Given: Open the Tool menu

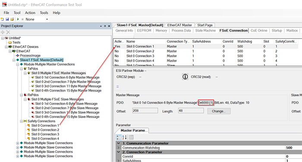Looking at the screenshot, I should (17, 13).
